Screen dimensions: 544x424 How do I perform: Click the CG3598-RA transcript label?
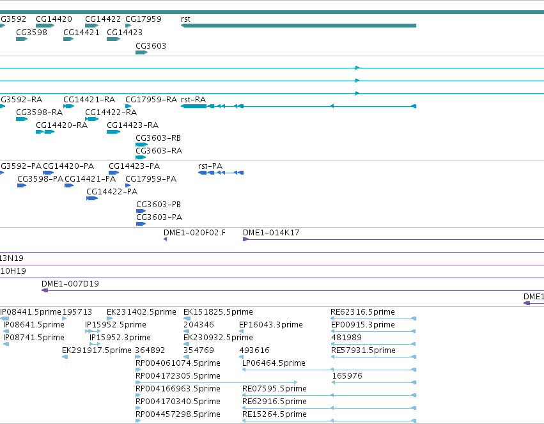click(x=39, y=113)
